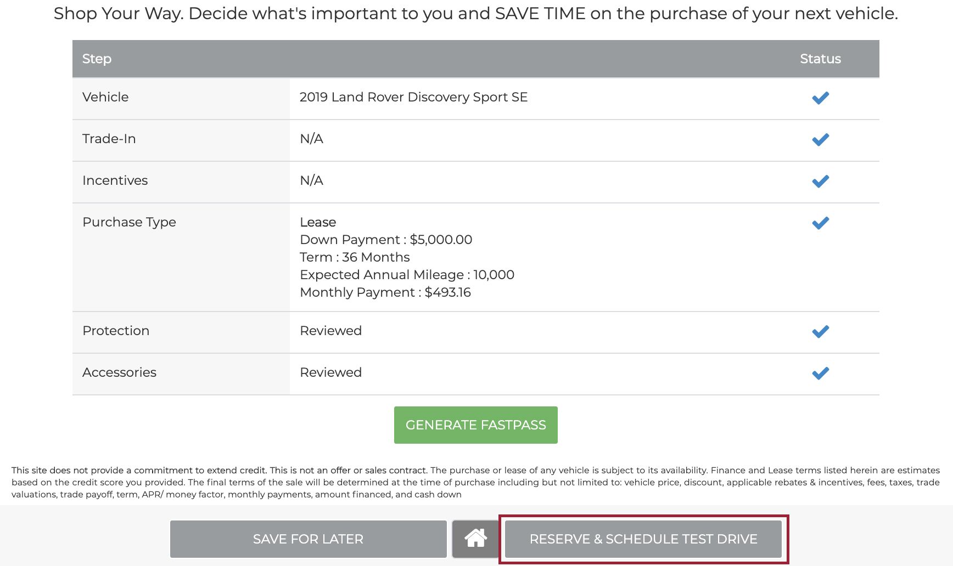Screen dimensions: 953x566
Task: Click Reserve & Schedule Test Drive
Action: (x=643, y=539)
